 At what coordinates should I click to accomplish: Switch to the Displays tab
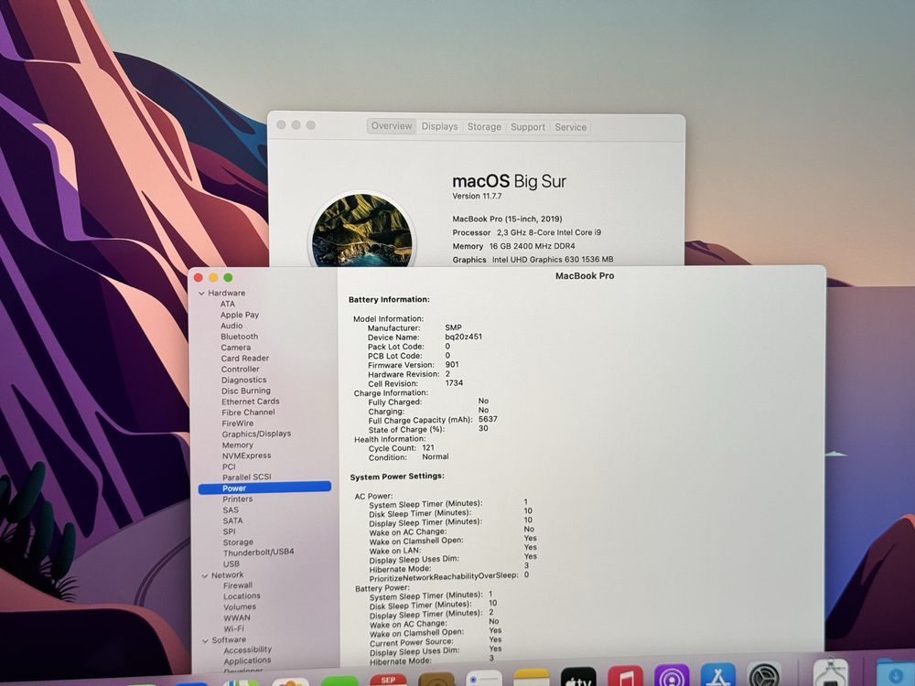(x=439, y=126)
